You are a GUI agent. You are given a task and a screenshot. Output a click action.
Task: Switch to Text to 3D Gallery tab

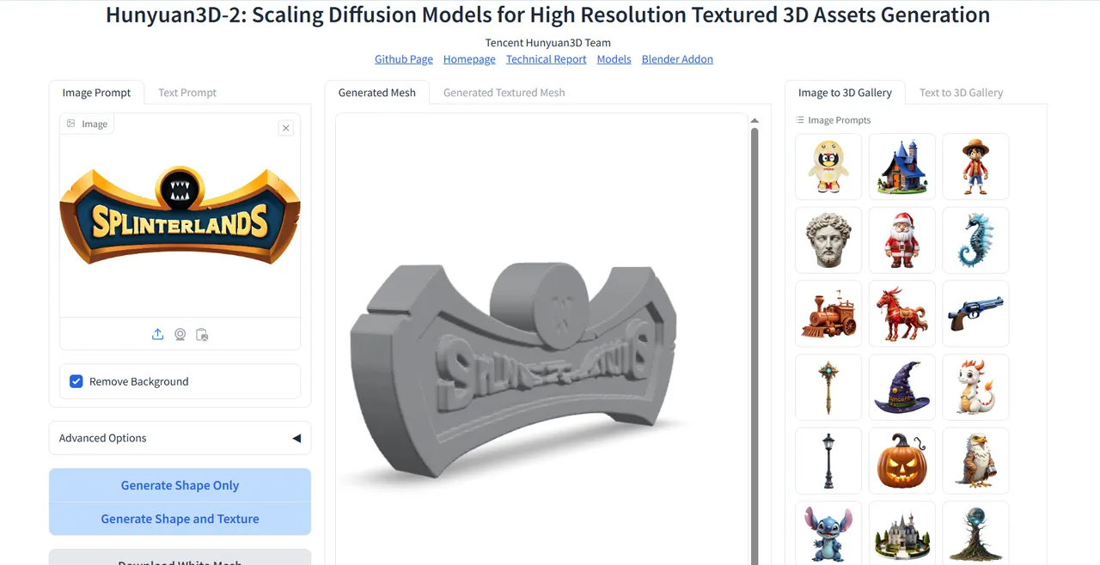tap(961, 93)
